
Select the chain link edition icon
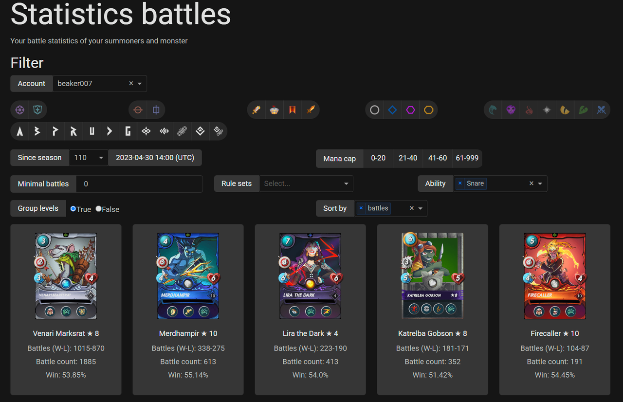182,131
